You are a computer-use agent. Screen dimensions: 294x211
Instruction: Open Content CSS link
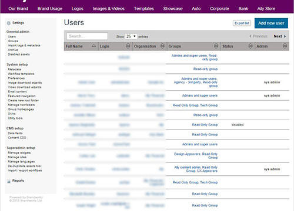click(17, 138)
